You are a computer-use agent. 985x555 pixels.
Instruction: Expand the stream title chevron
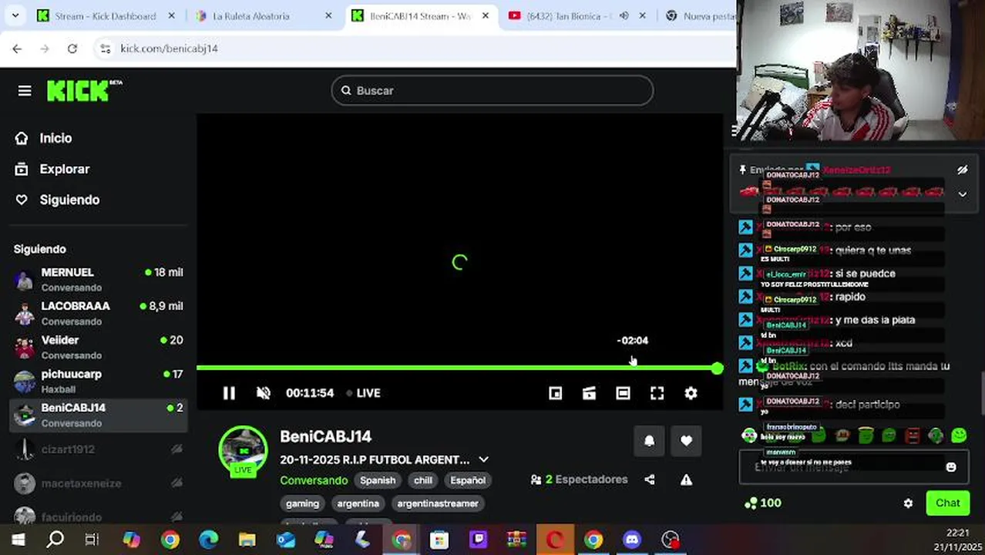click(483, 459)
